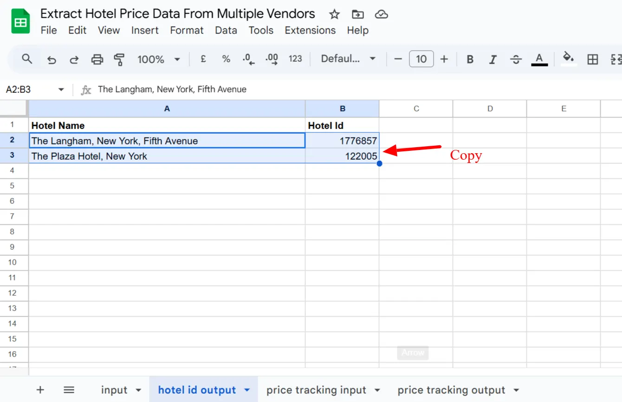Increase font size with plus button
This screenshot has height=402, width=622.
pos(444,59)
